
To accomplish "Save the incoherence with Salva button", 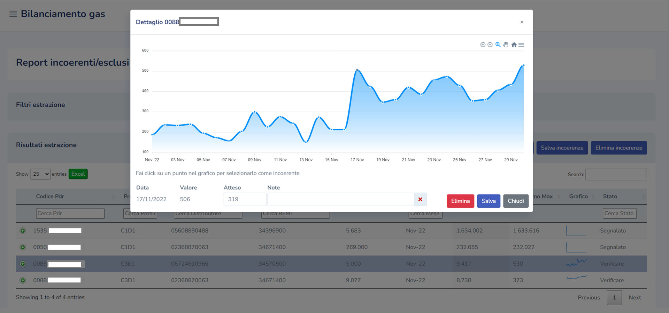I will click(489, 201).
